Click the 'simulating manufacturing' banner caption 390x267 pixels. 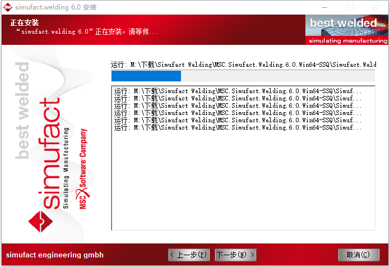tap(348, 40)
